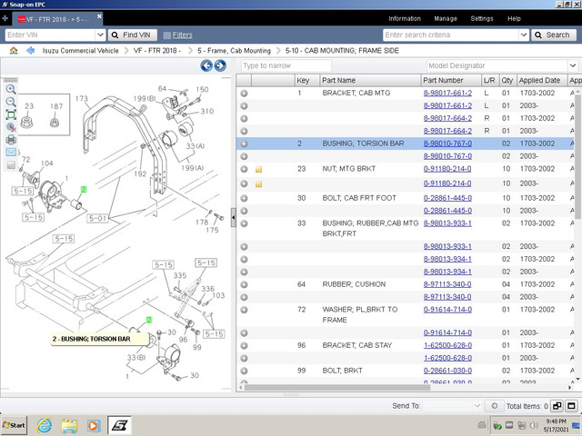Open the Snap-on EPC taskbar icon
Viewport: 582px width, 436px height.
click(x=119, y=425)
